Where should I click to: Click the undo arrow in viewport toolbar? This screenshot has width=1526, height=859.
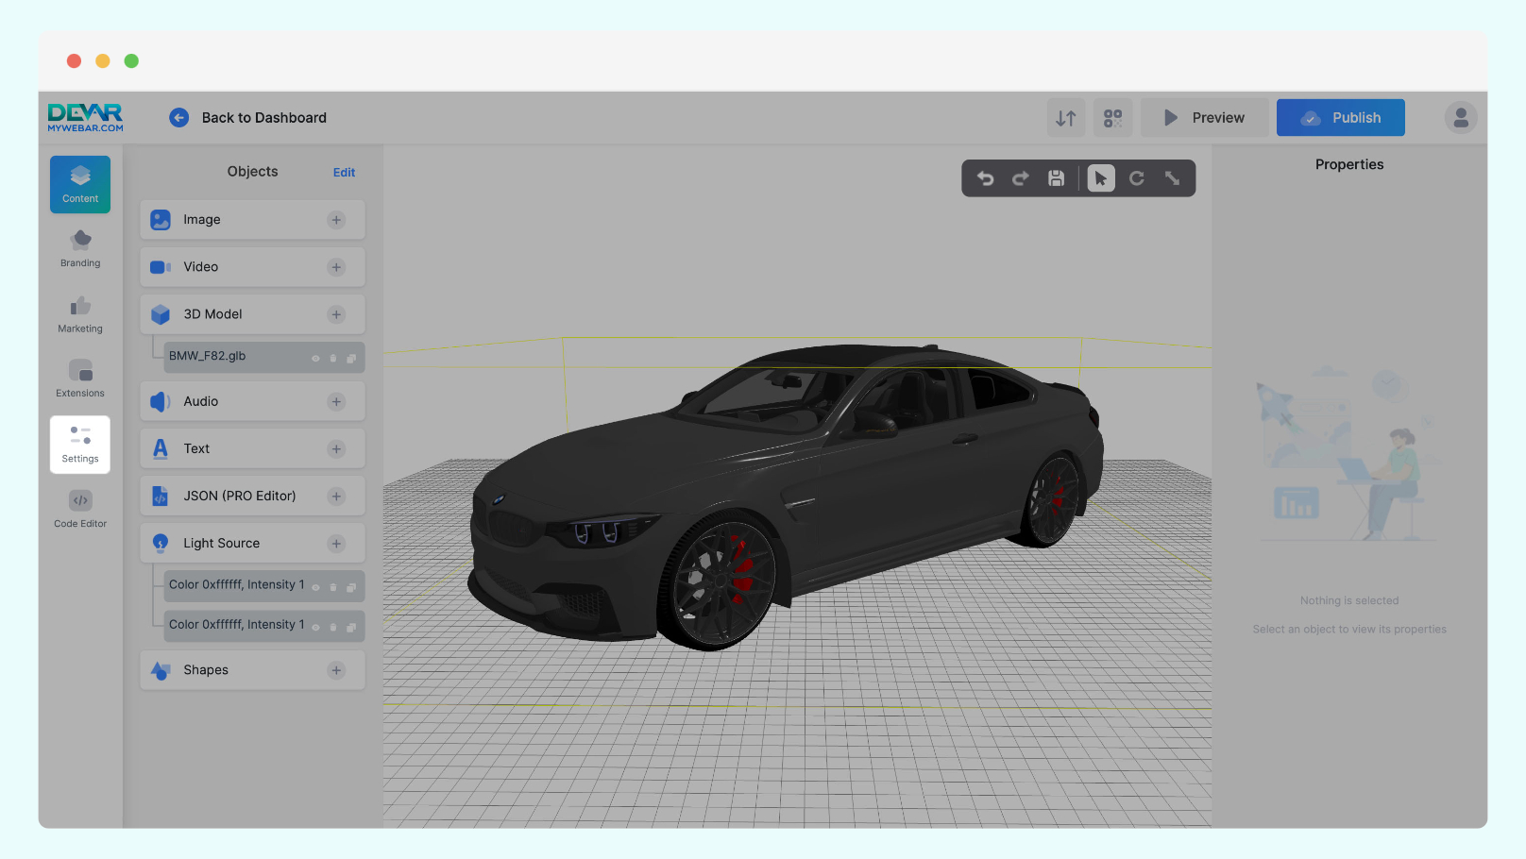pyautogui.click(x=985, y=178)
